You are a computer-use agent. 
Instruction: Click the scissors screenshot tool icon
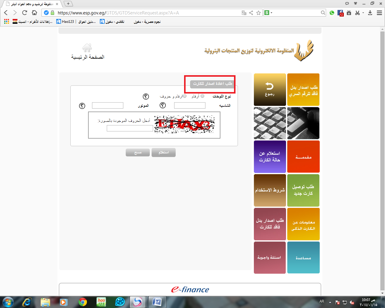357,13
